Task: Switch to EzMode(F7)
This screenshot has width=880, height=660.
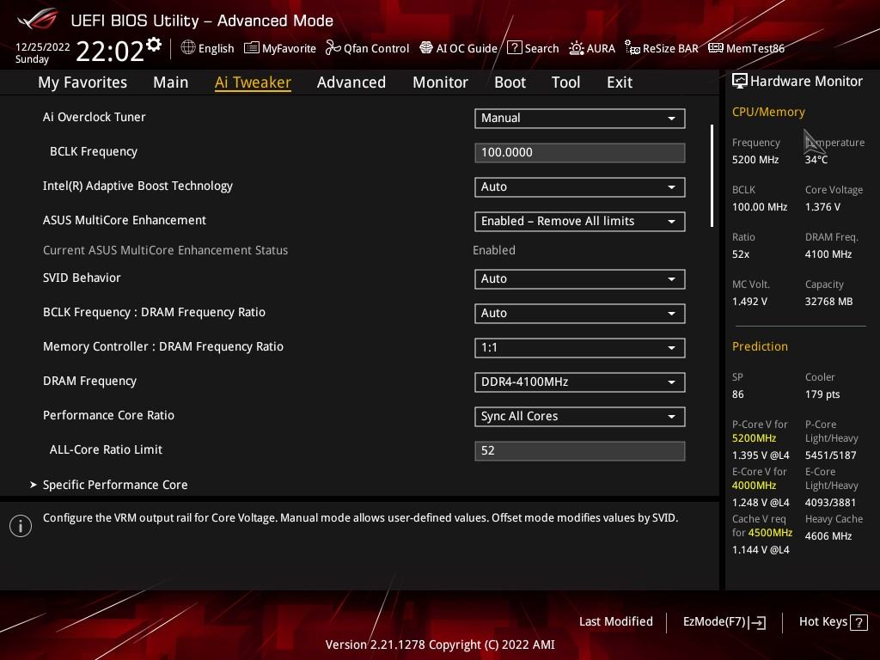Action: [x=724, y=622]
